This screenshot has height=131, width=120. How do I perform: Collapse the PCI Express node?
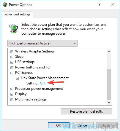pos(12,73)
